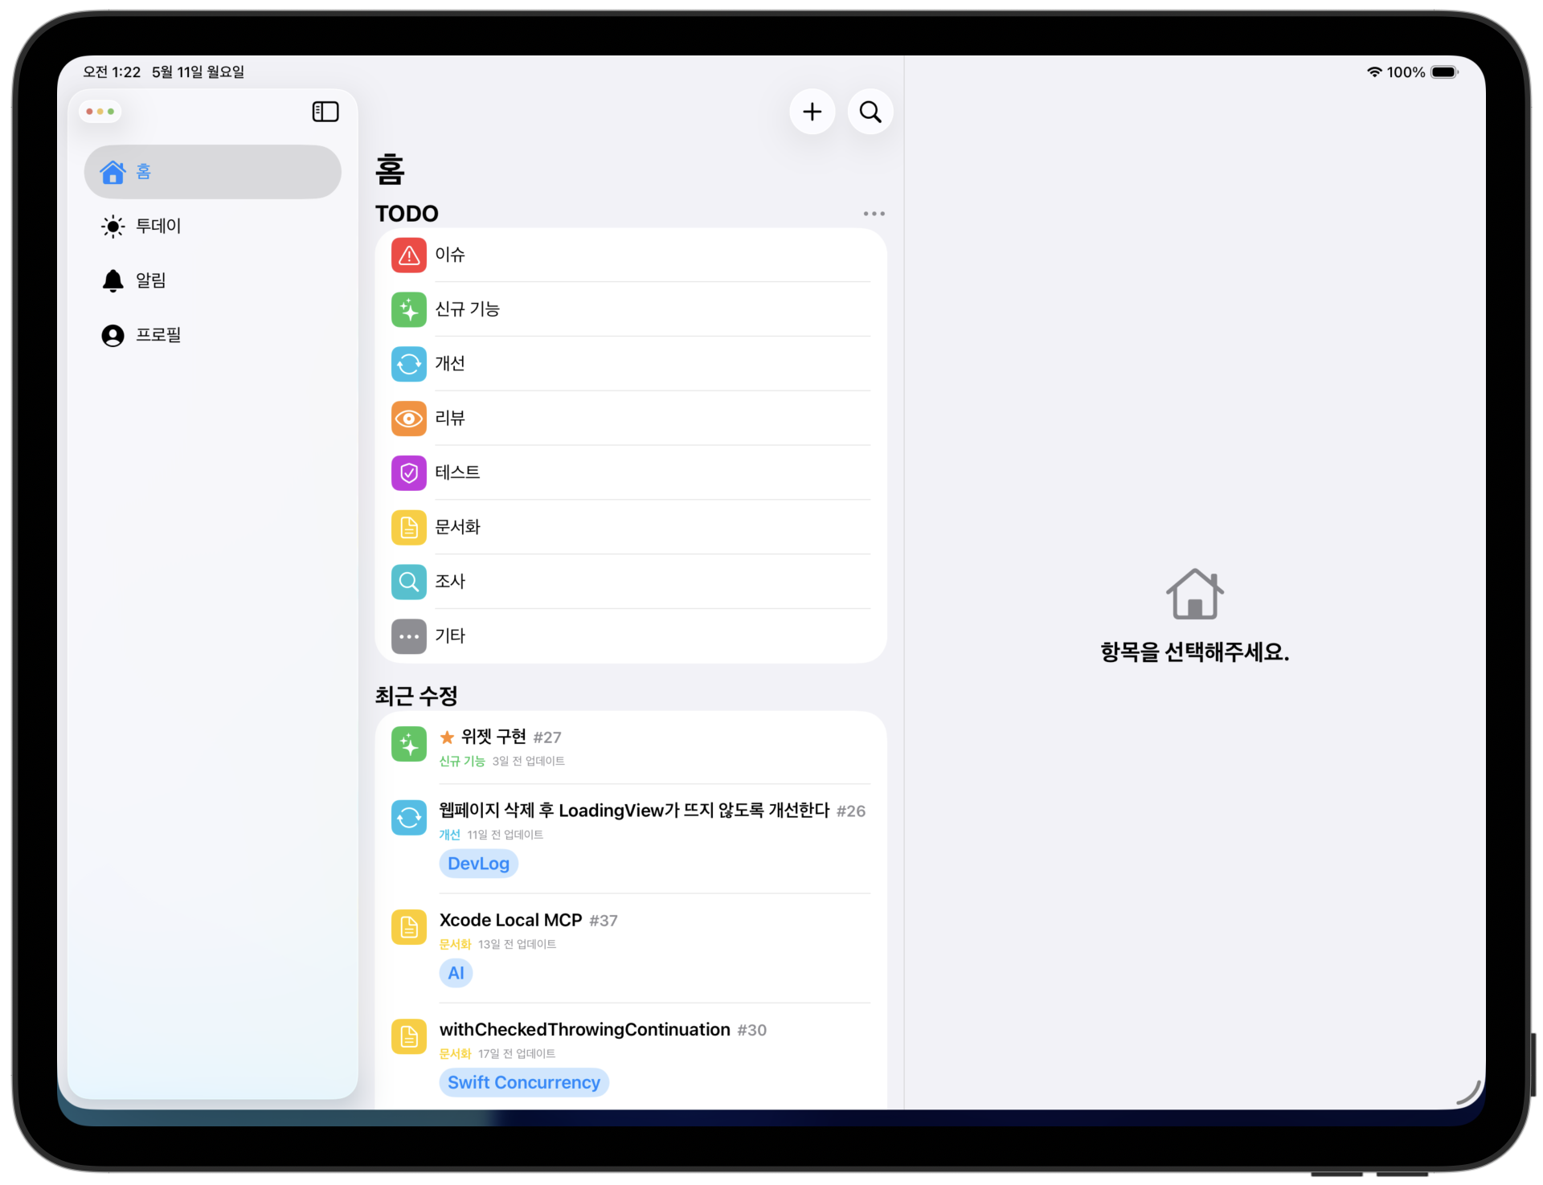Select 홈 in the sidebar
1543x1185 pixels.
(213, 172)
